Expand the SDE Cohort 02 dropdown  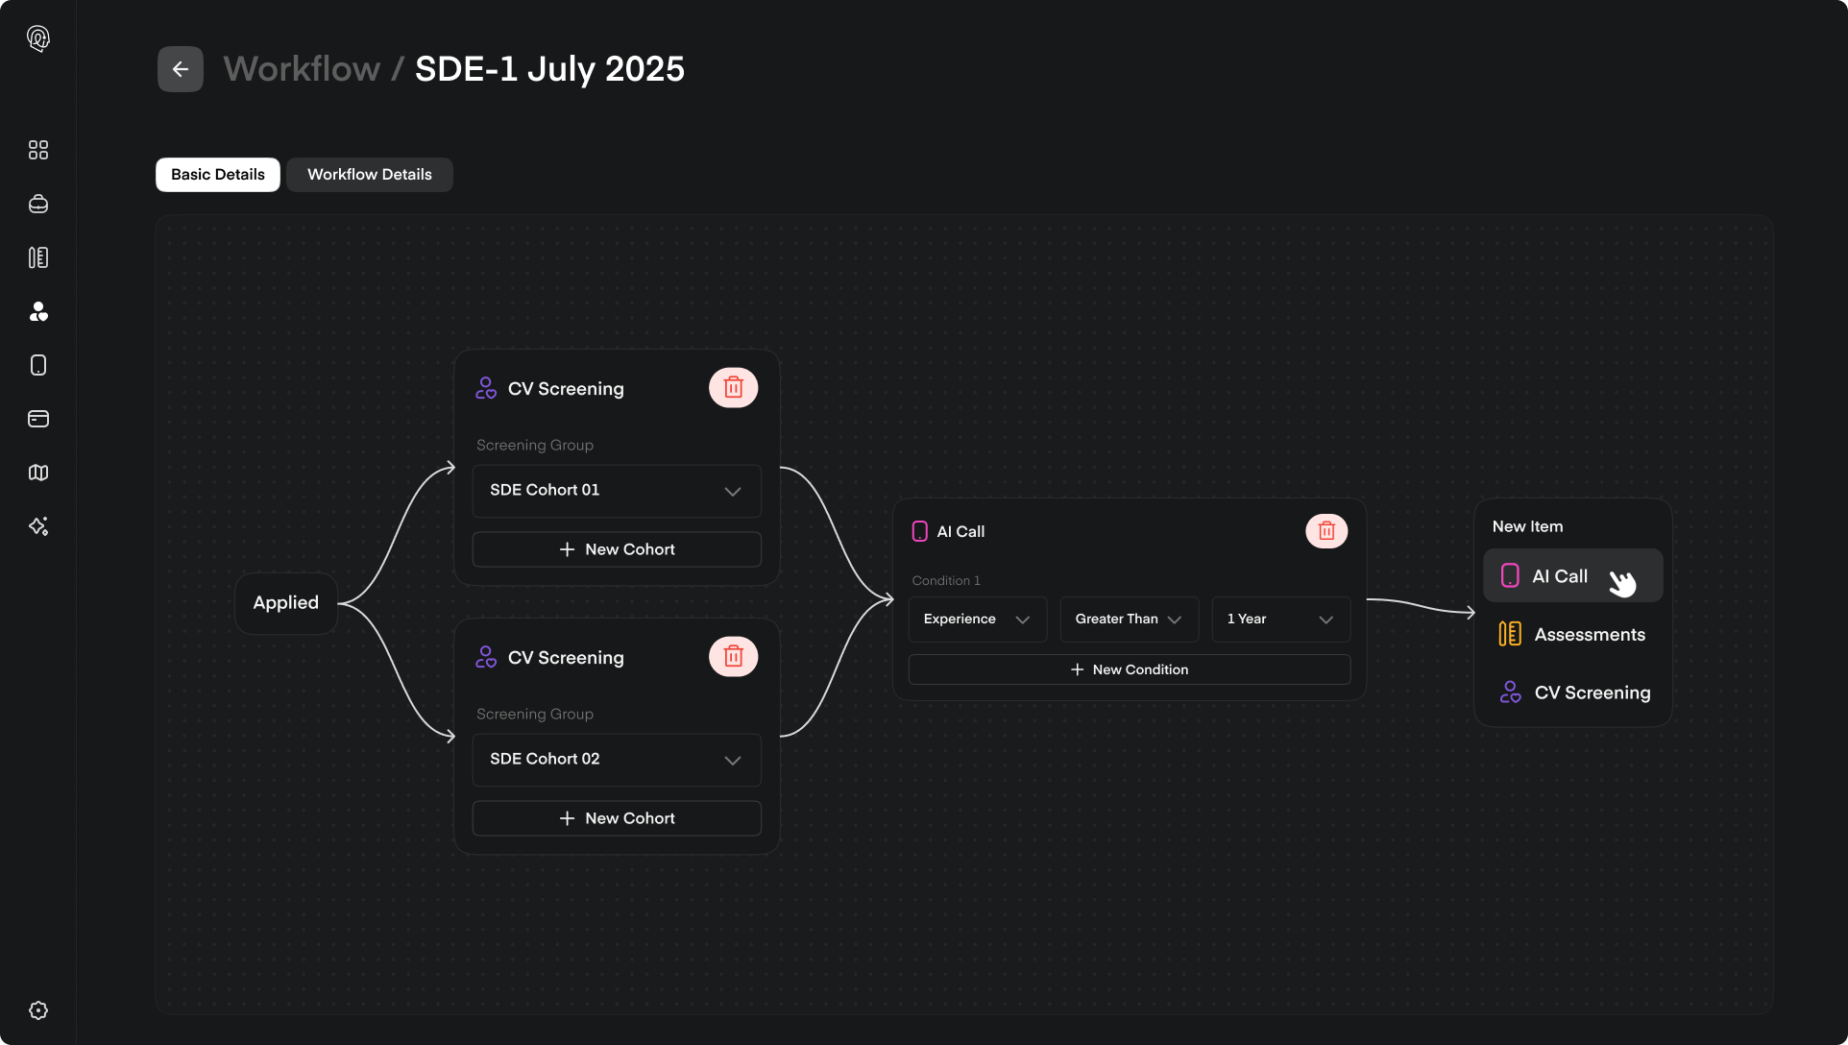click(x=617, y=760)
